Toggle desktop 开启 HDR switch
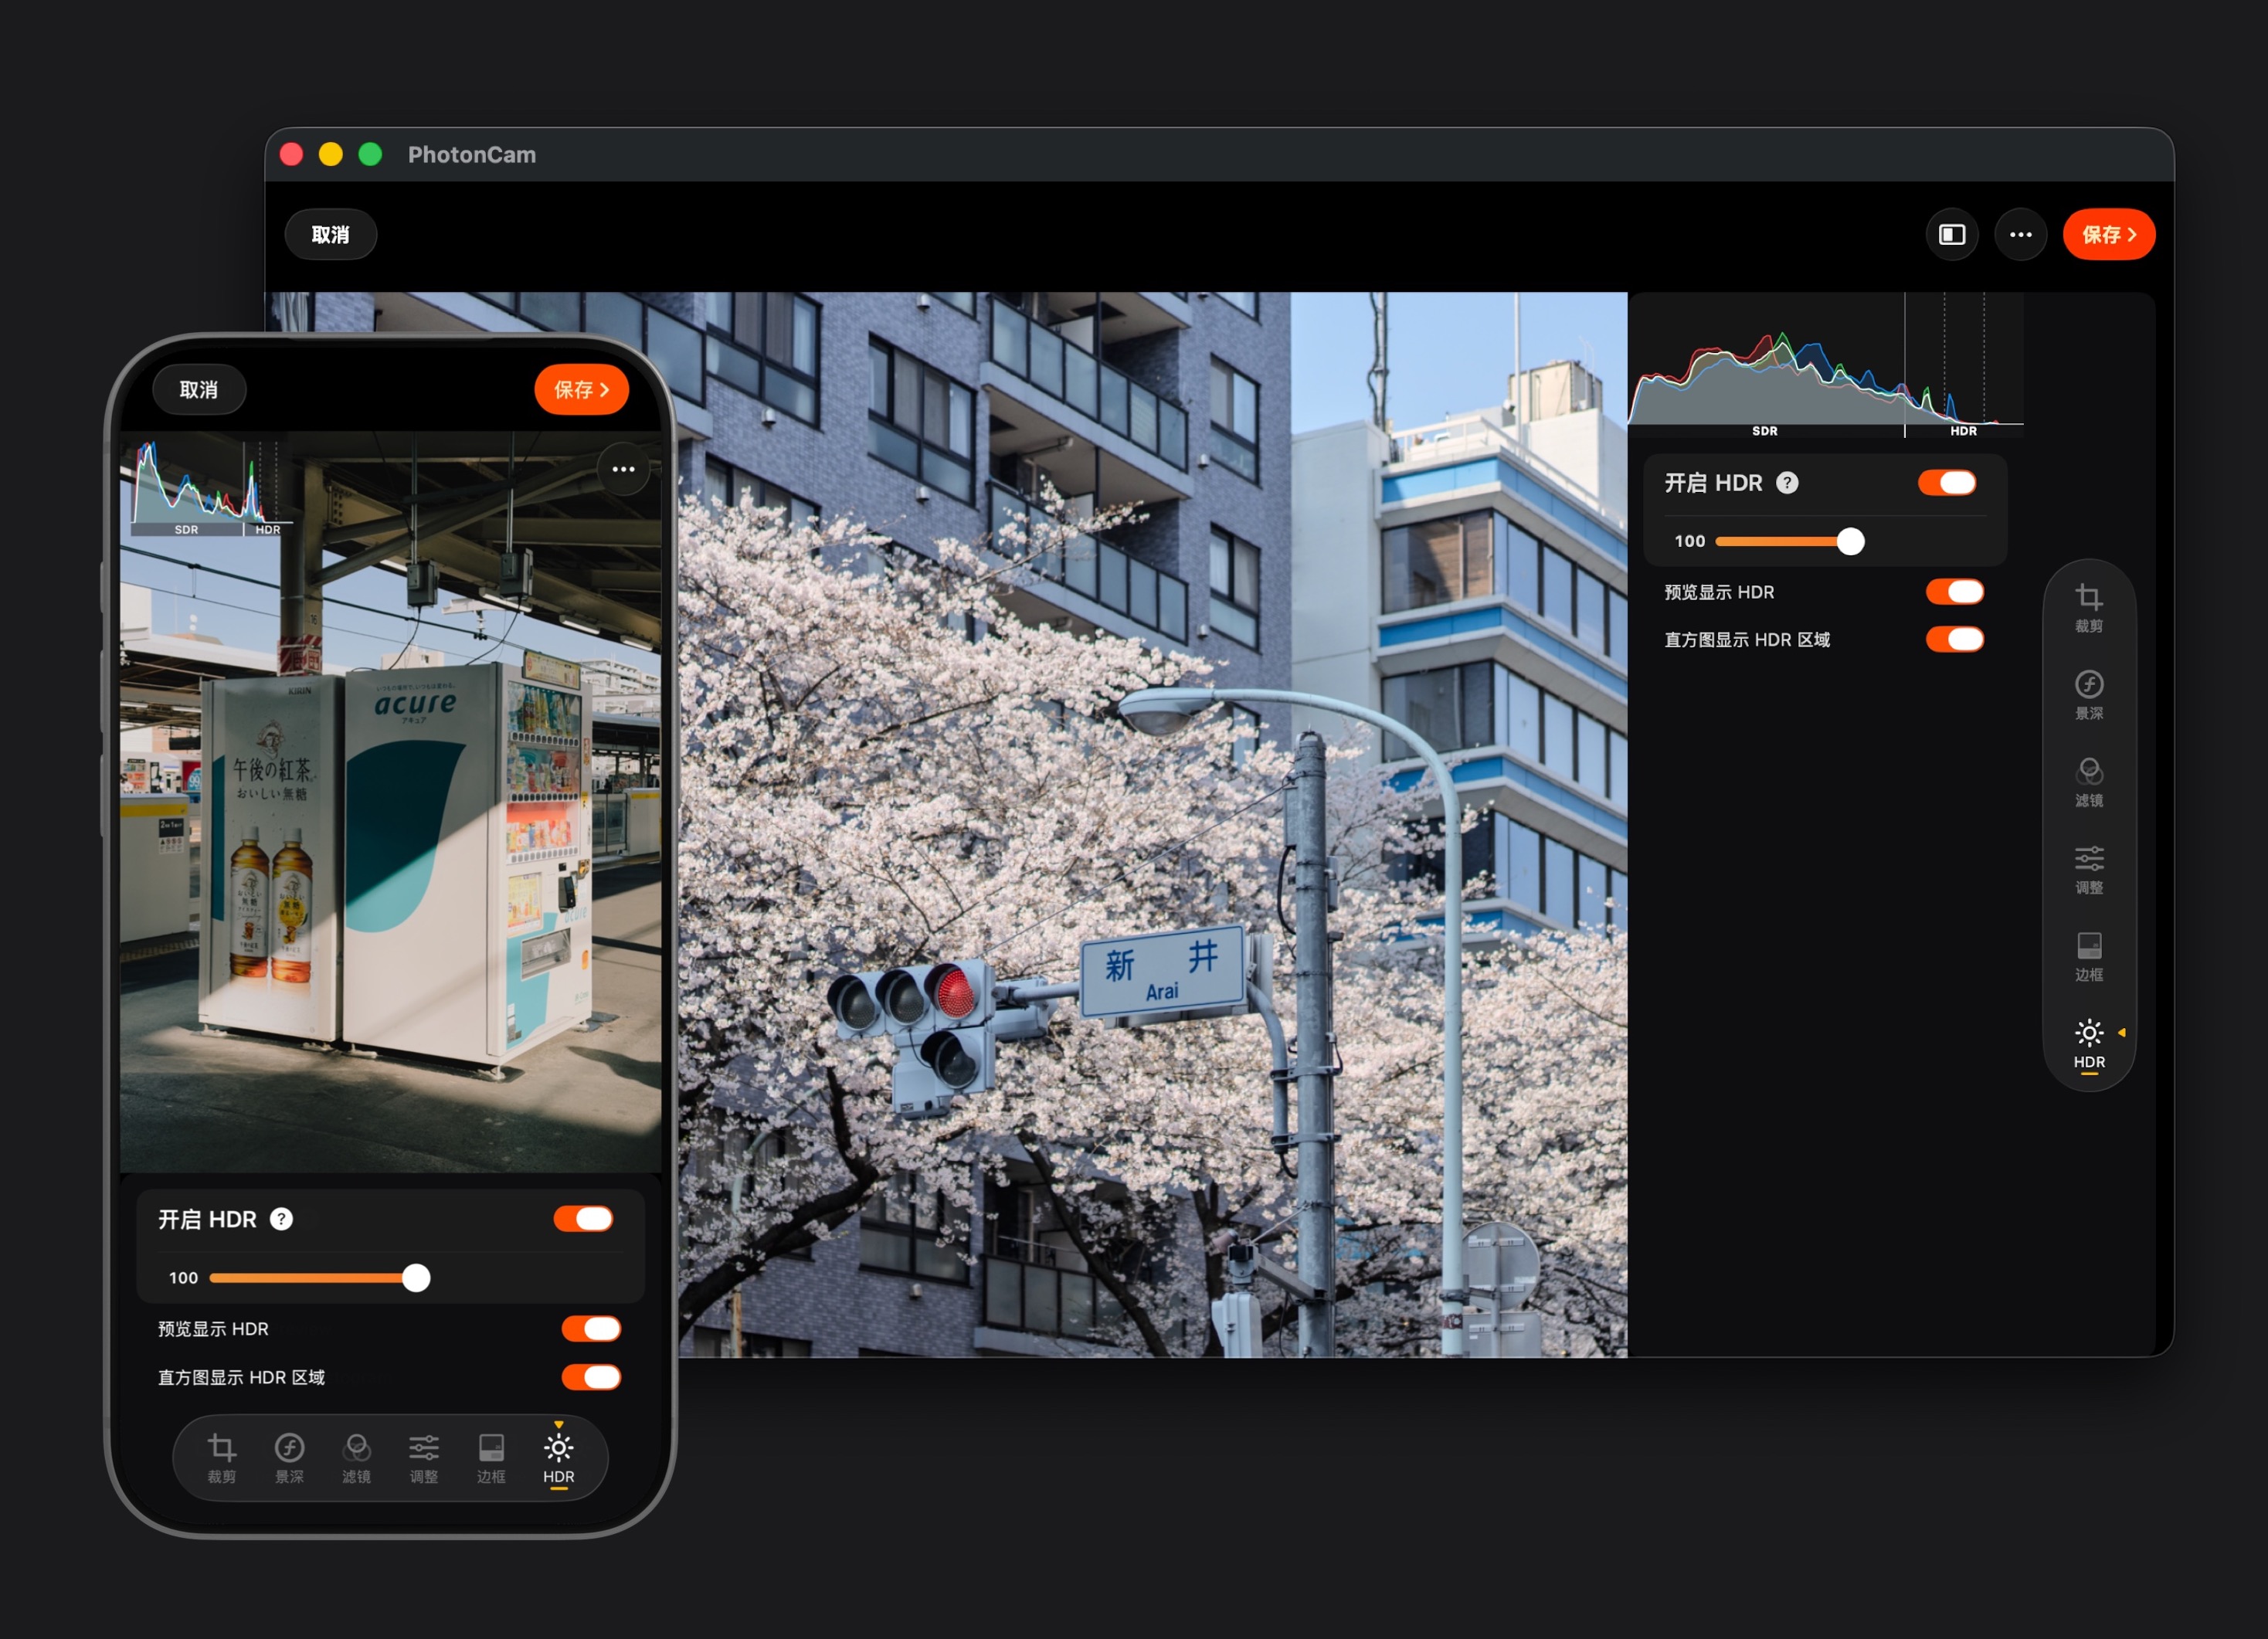 tap(1946, 483)
